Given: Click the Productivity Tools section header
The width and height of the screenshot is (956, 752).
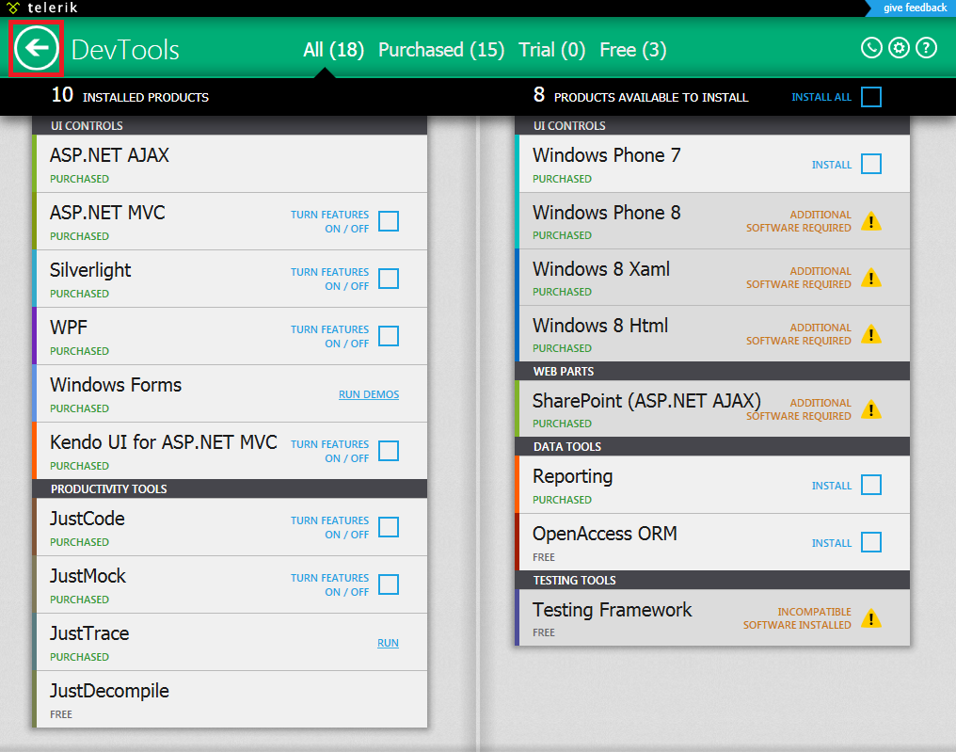Looking at the screenshot, I should pyautogui.click(x=230, y=488).
